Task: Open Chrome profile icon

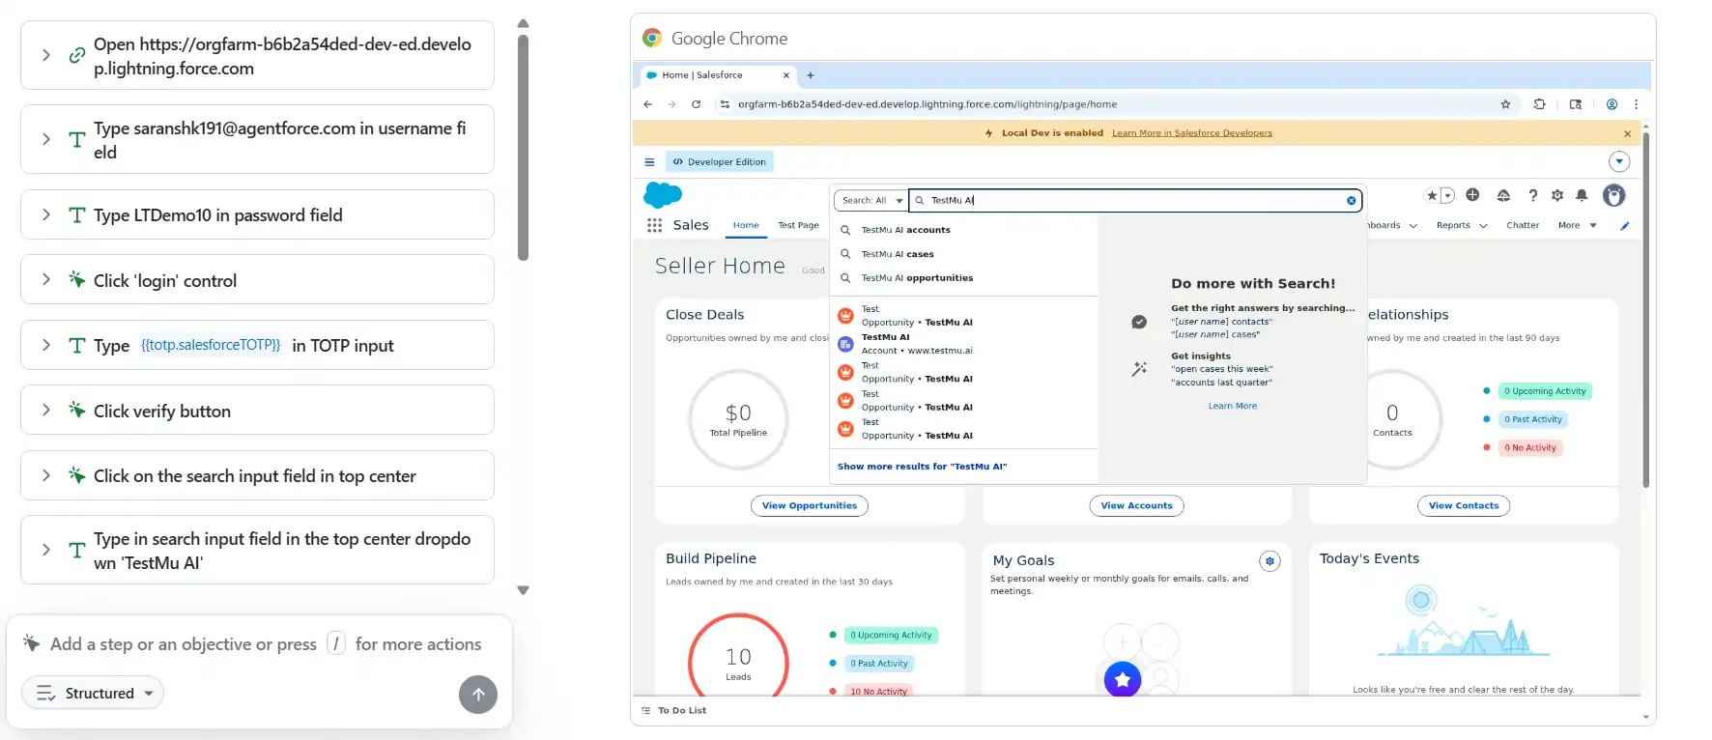Action: tap(1612, 104)
